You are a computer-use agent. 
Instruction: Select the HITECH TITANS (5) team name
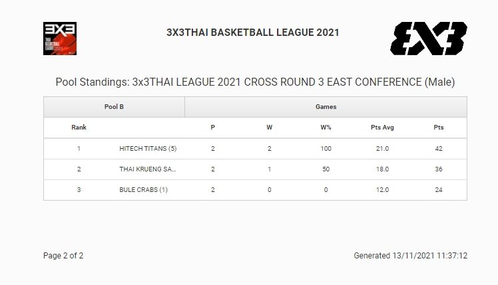pyautogui.click(x=148, y=149)
